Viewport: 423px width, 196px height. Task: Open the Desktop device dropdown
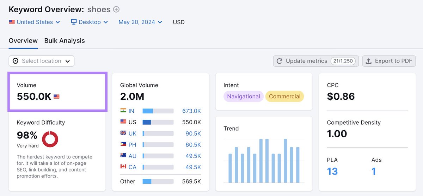coord(90,22)
